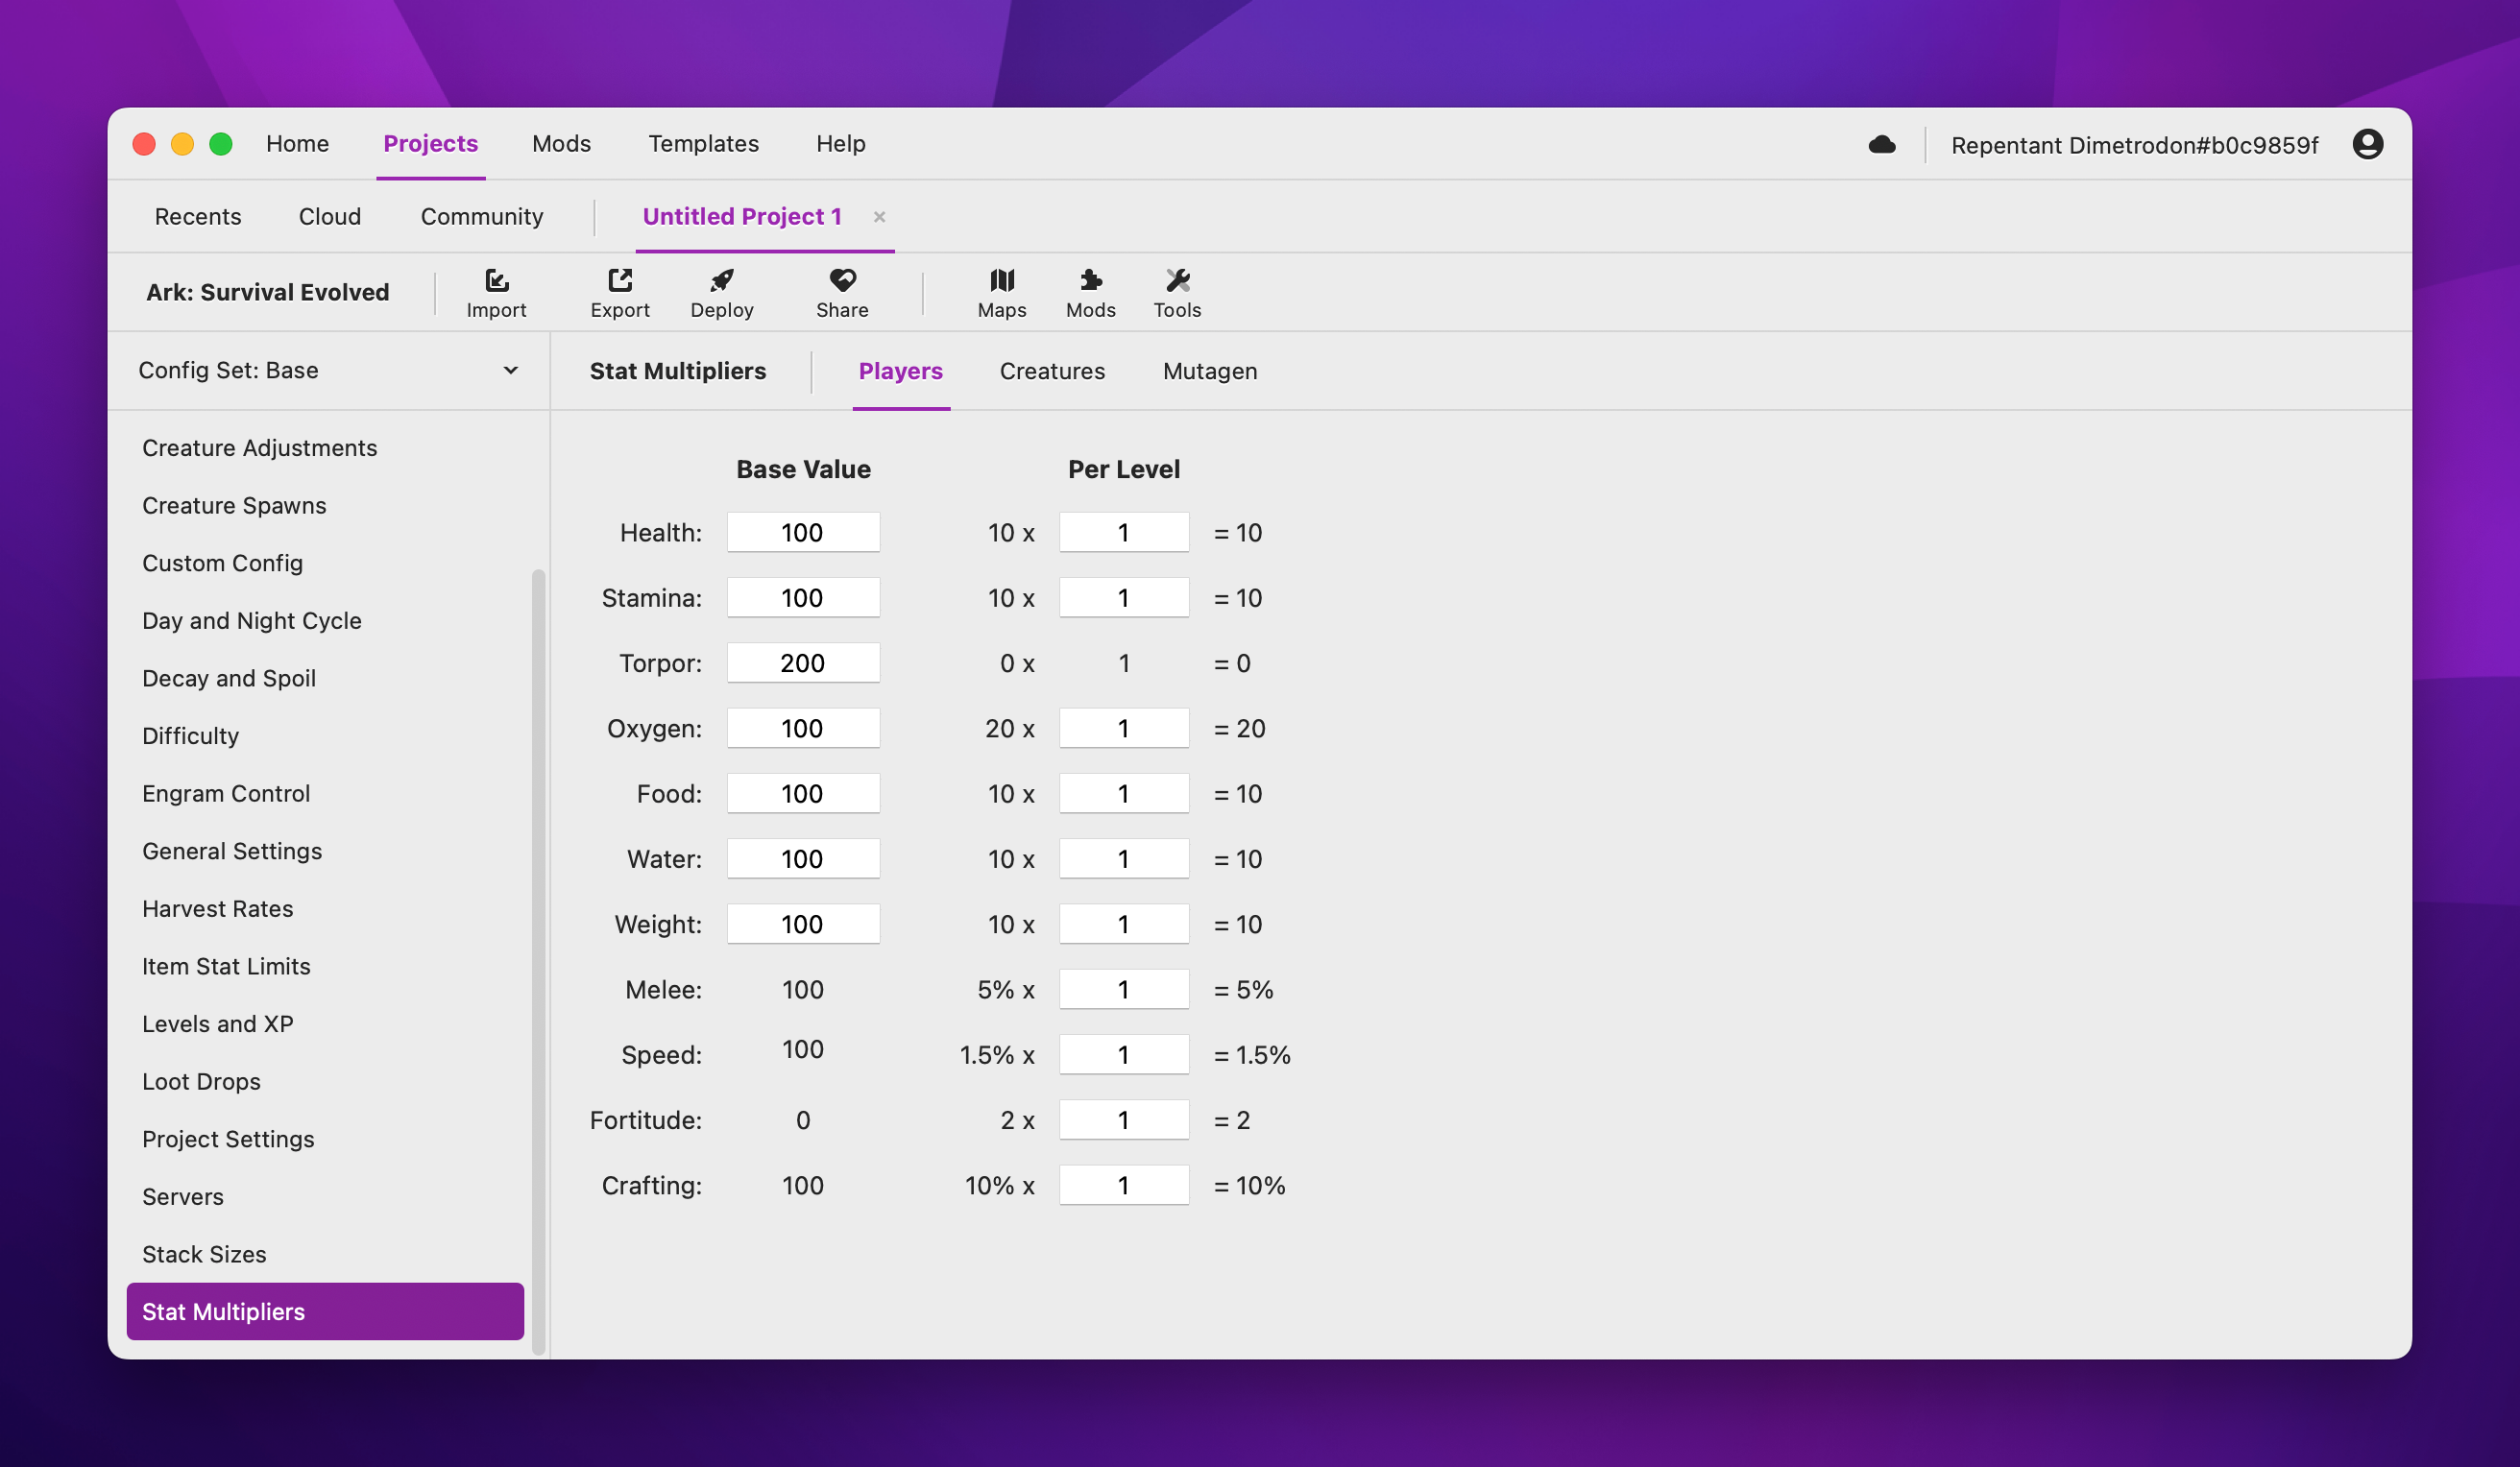The image size is (2520, 1467).
Task: Open the Maps icon
Action: point(1002,291)
